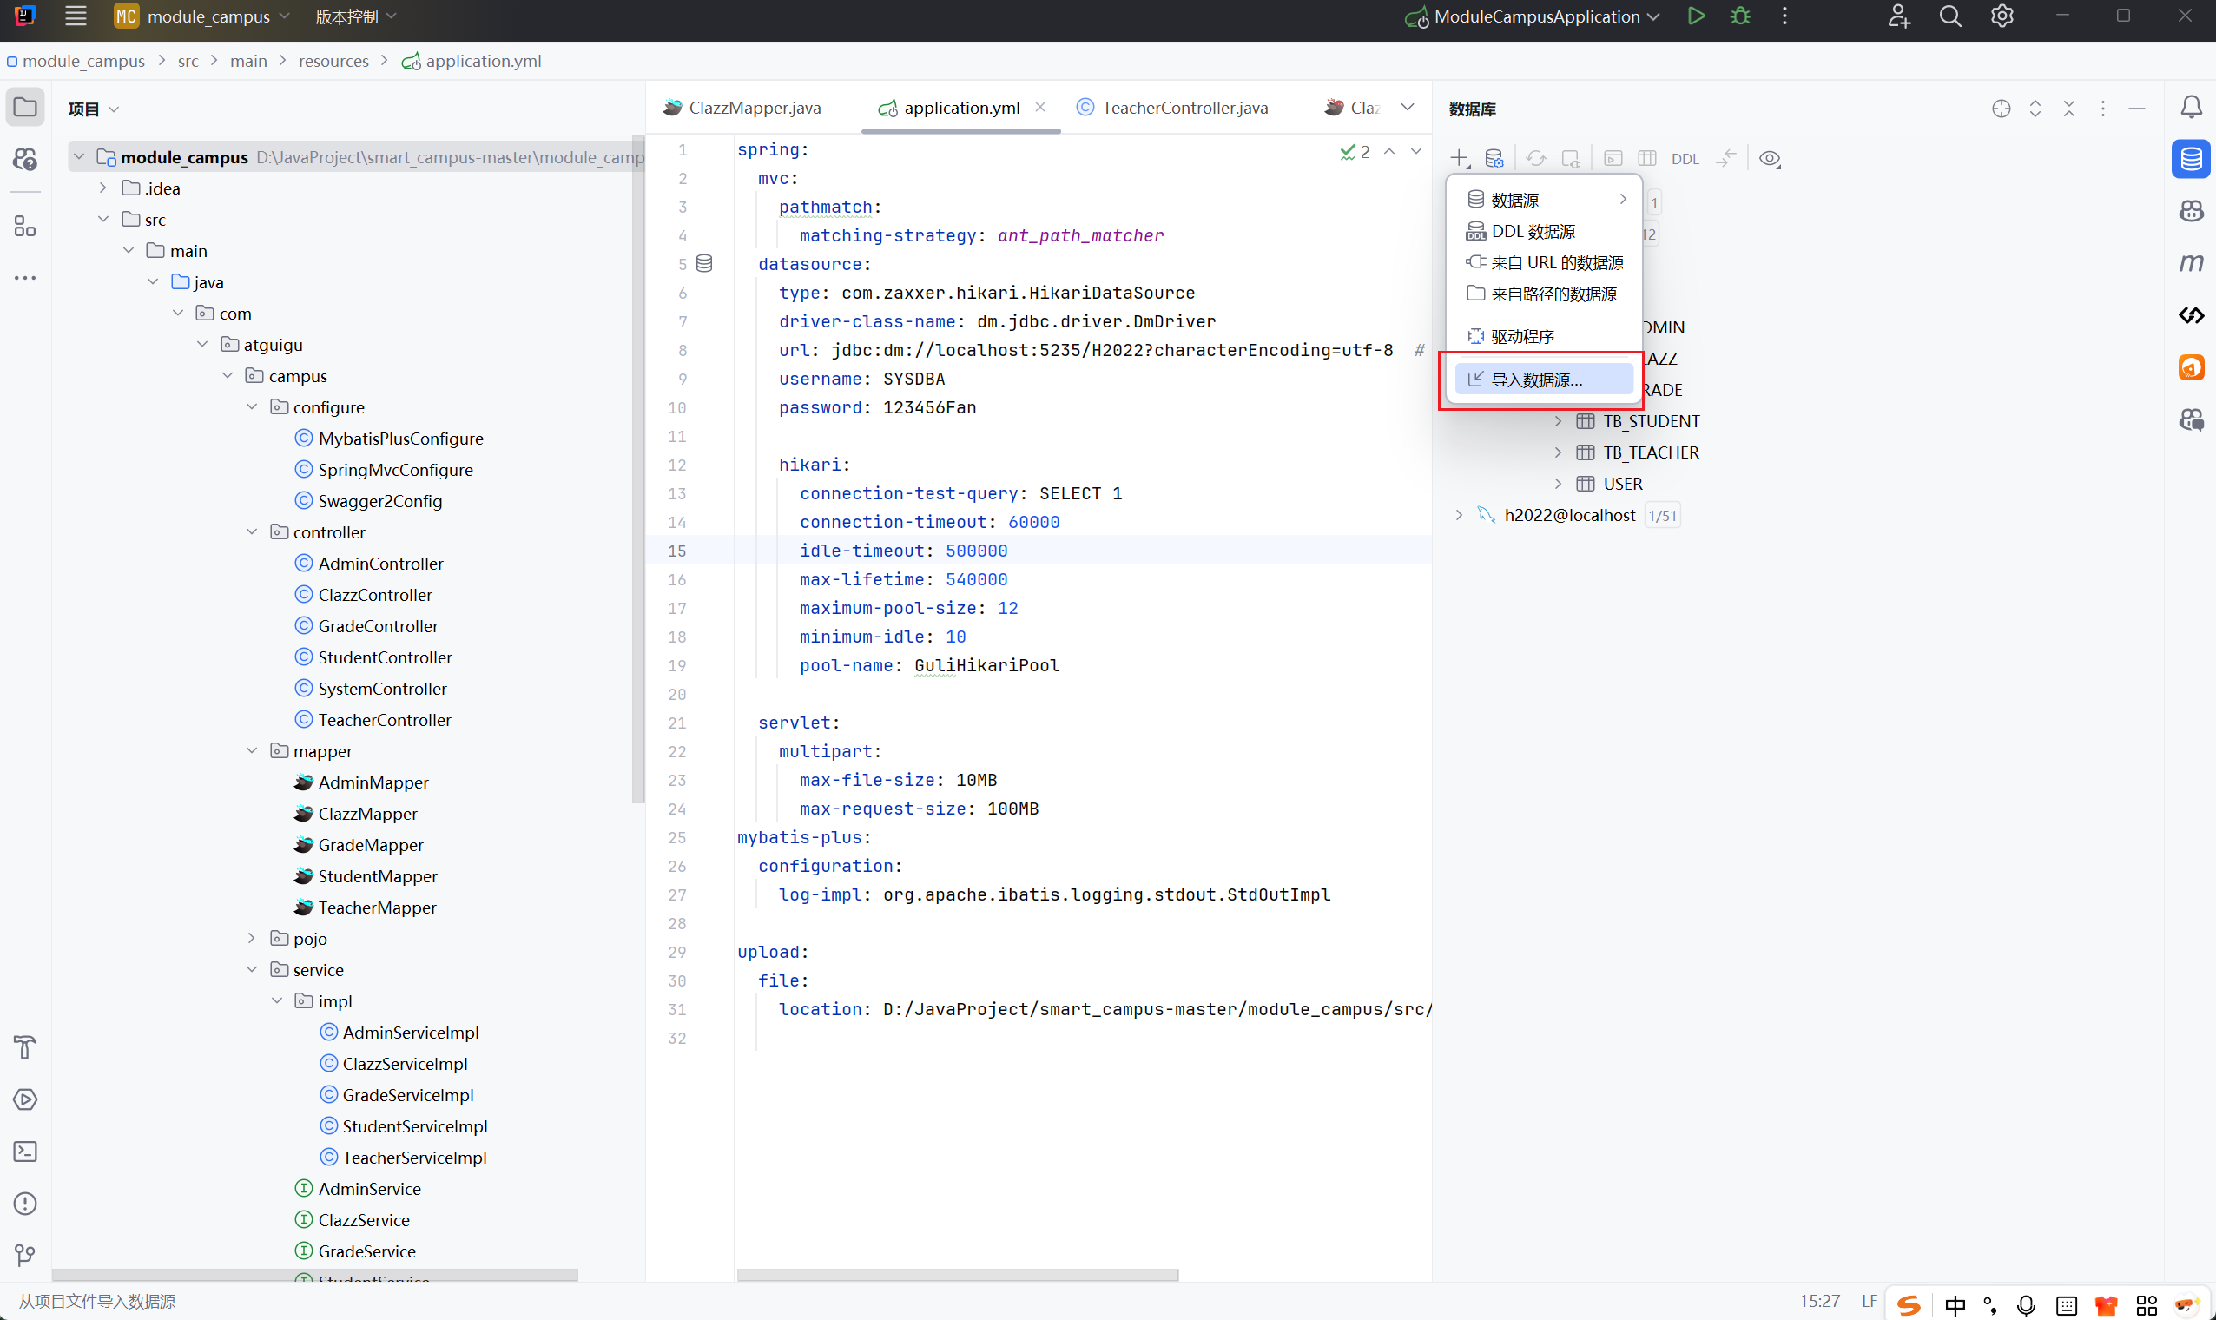Click the editor horizontal scrollbar
Screen dimensions: 2216x1320
[957, 1275]
